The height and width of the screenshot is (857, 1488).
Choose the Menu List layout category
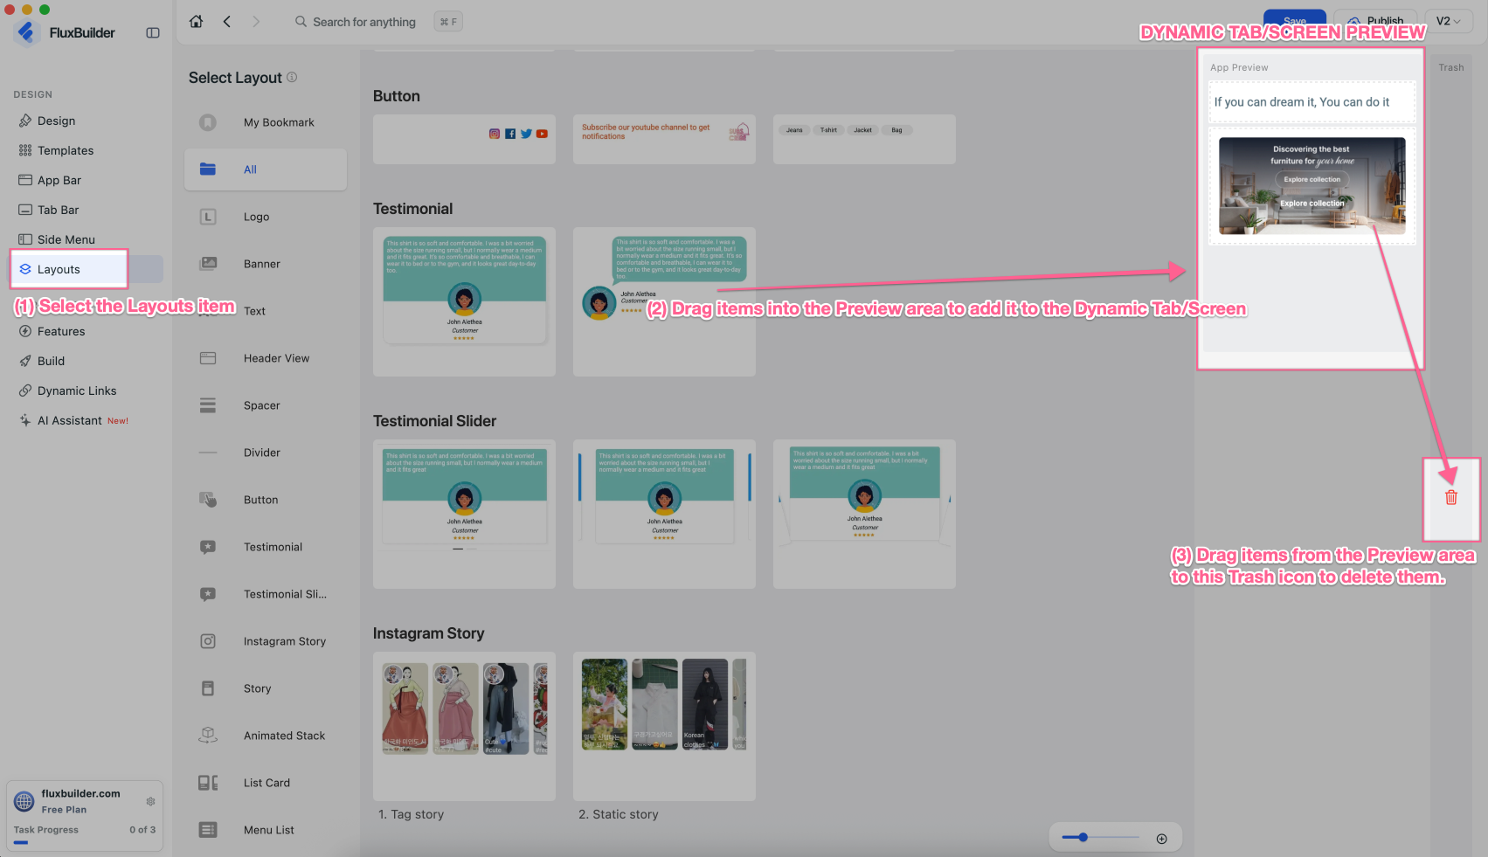[266, 830]
